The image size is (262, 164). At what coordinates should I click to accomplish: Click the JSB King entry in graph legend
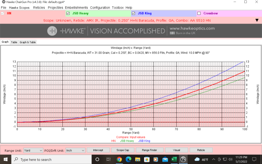click(x=144, y=141)
